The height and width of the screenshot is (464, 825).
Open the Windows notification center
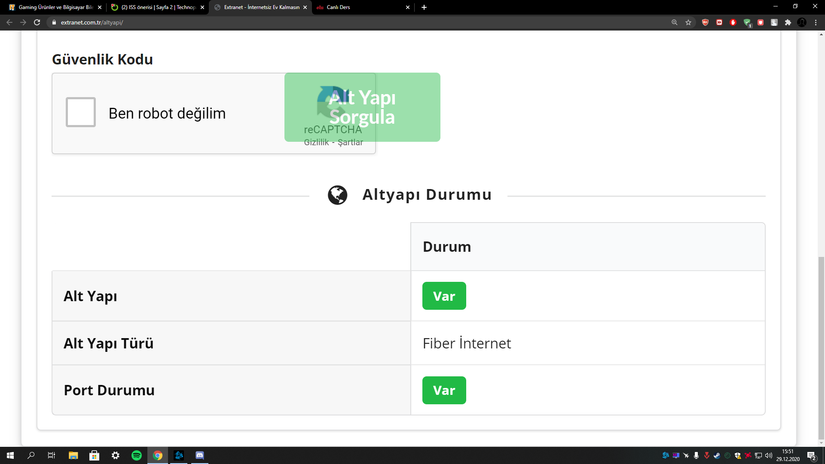(811, 455)
